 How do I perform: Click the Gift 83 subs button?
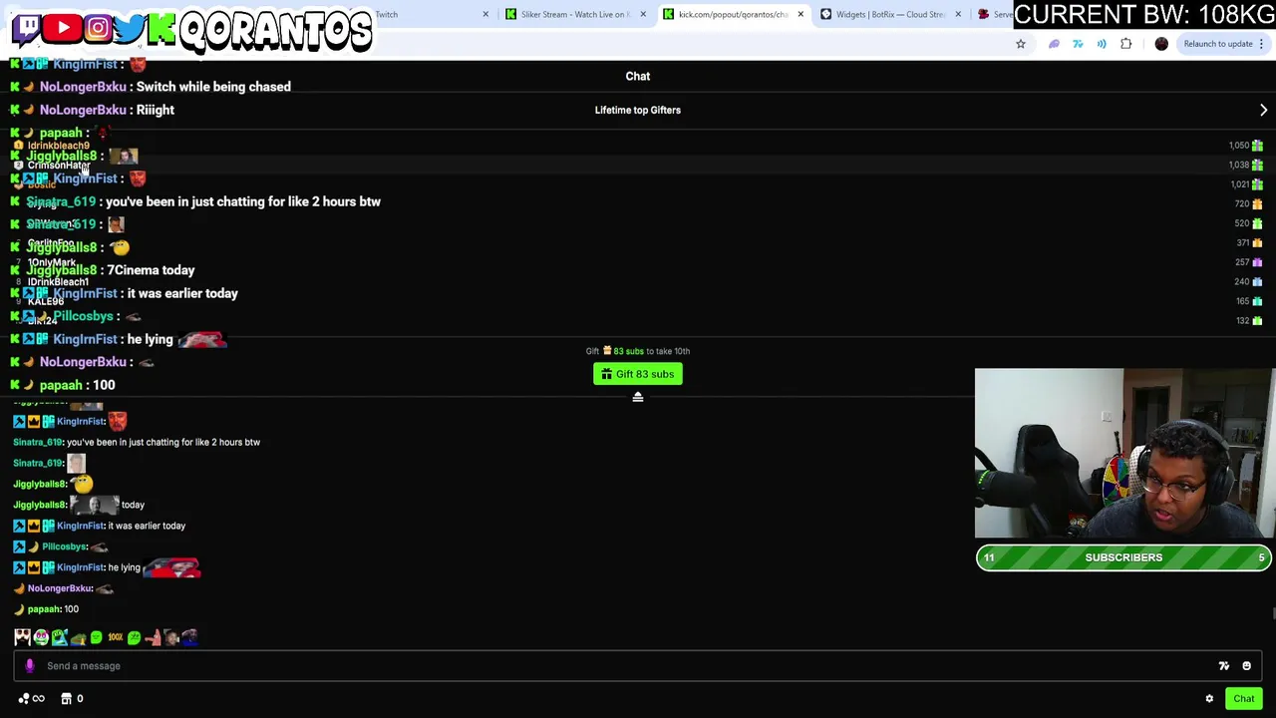pos(638,374)
